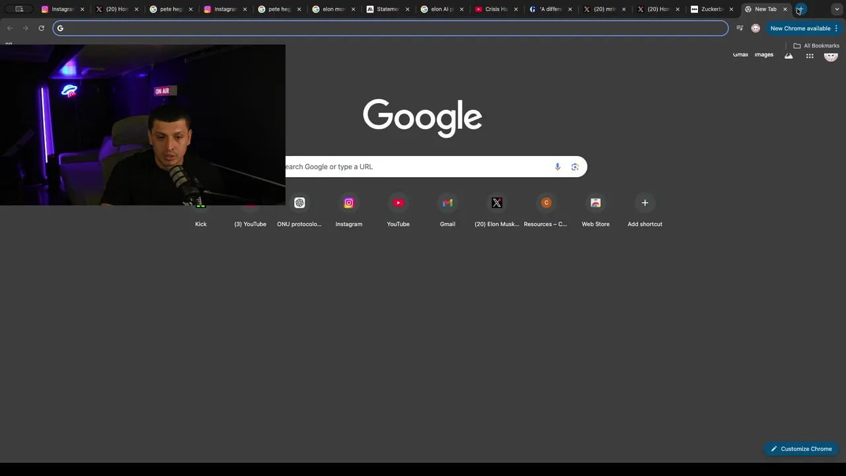Viewport: 846px width, 476px height.
Task: Open the All Bookmarks folder
Action: coord(816,46)
